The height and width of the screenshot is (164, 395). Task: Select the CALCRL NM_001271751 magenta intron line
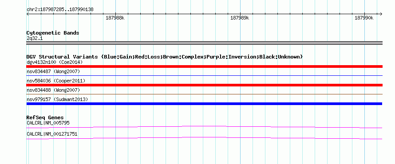pyautogui.click(x=204, y=138)
